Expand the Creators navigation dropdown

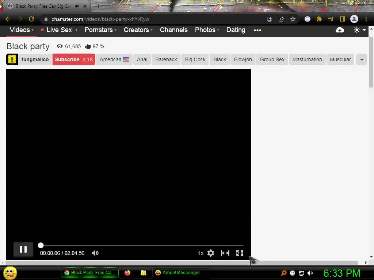[x=138, y=30]
